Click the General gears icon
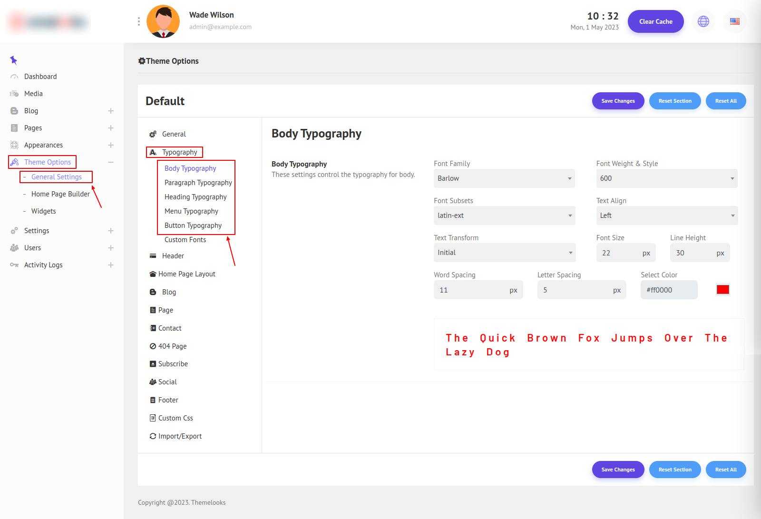Image resolution: width=761 pixels, height=519 pixels. [x=153, y=134]
